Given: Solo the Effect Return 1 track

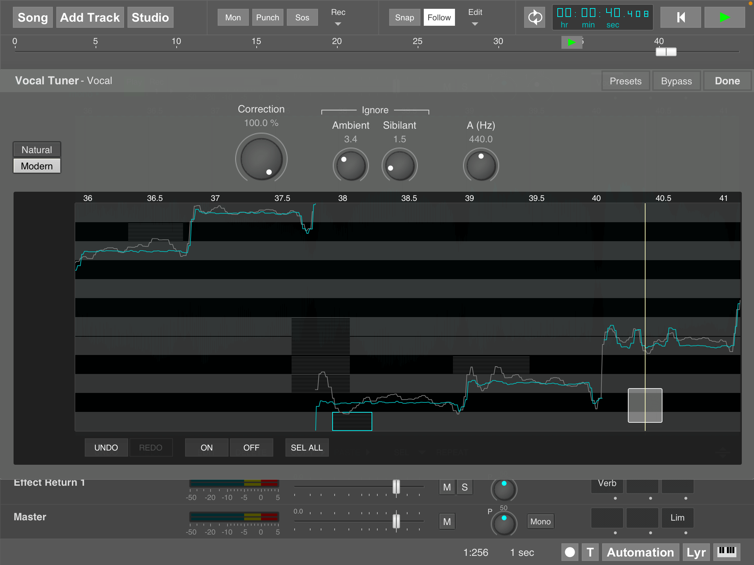Looking at the screenshot, I should tap(464, 487).
